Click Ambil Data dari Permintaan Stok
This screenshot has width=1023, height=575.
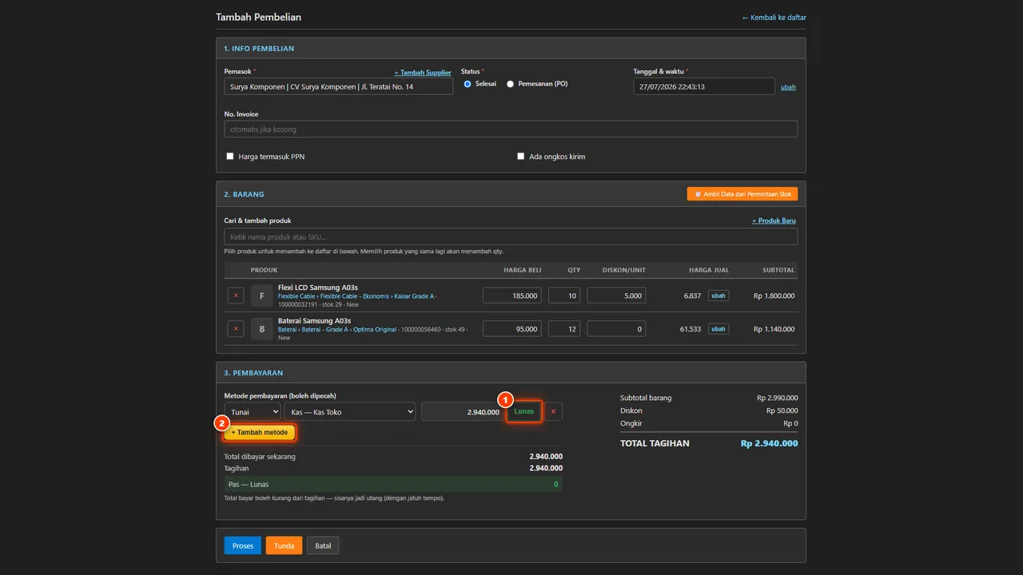742,194
